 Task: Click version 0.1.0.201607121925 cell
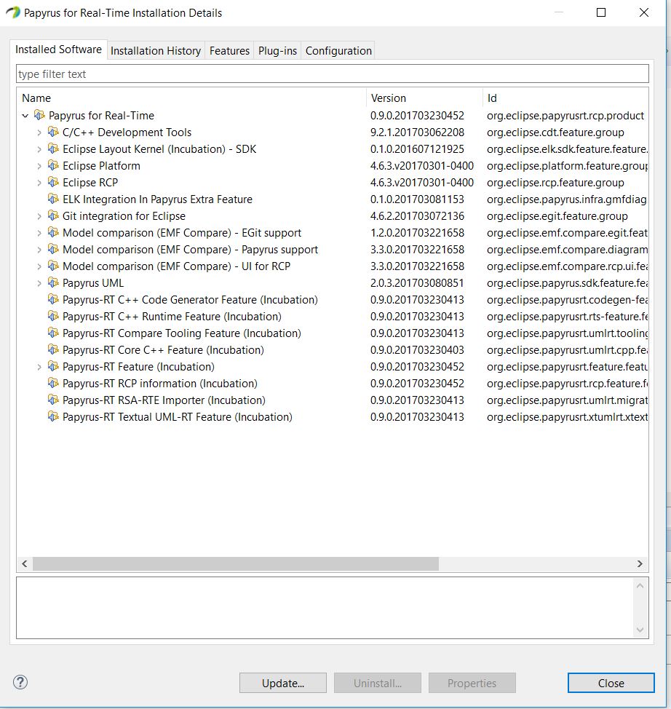417,148
